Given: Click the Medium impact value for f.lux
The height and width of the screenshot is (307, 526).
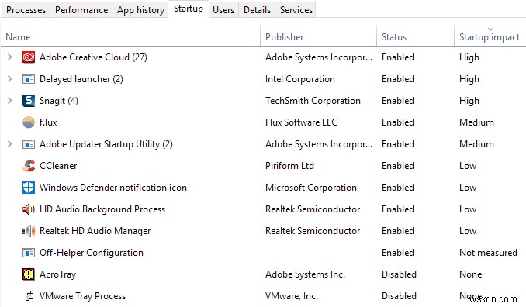Looking at the screenshot, I should point(476,122).
